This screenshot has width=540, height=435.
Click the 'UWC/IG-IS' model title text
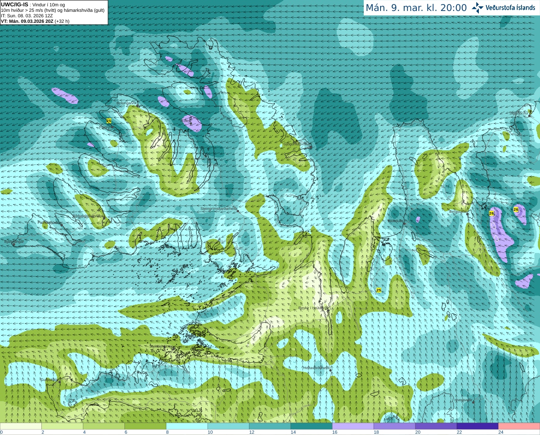[14, 5]
